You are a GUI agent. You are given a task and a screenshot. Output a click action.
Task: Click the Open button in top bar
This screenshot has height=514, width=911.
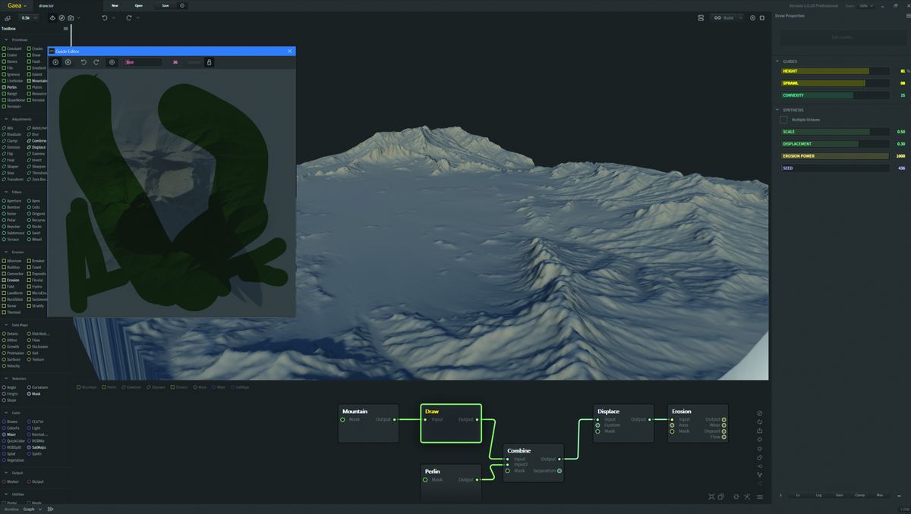(140, 5)
